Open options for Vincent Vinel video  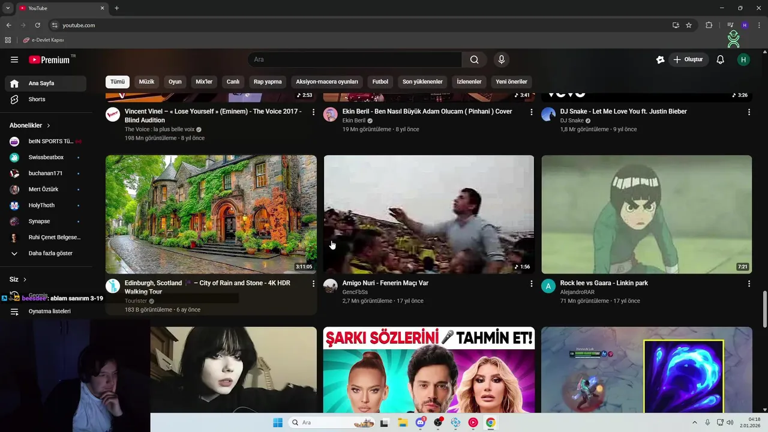pos(313,112)
